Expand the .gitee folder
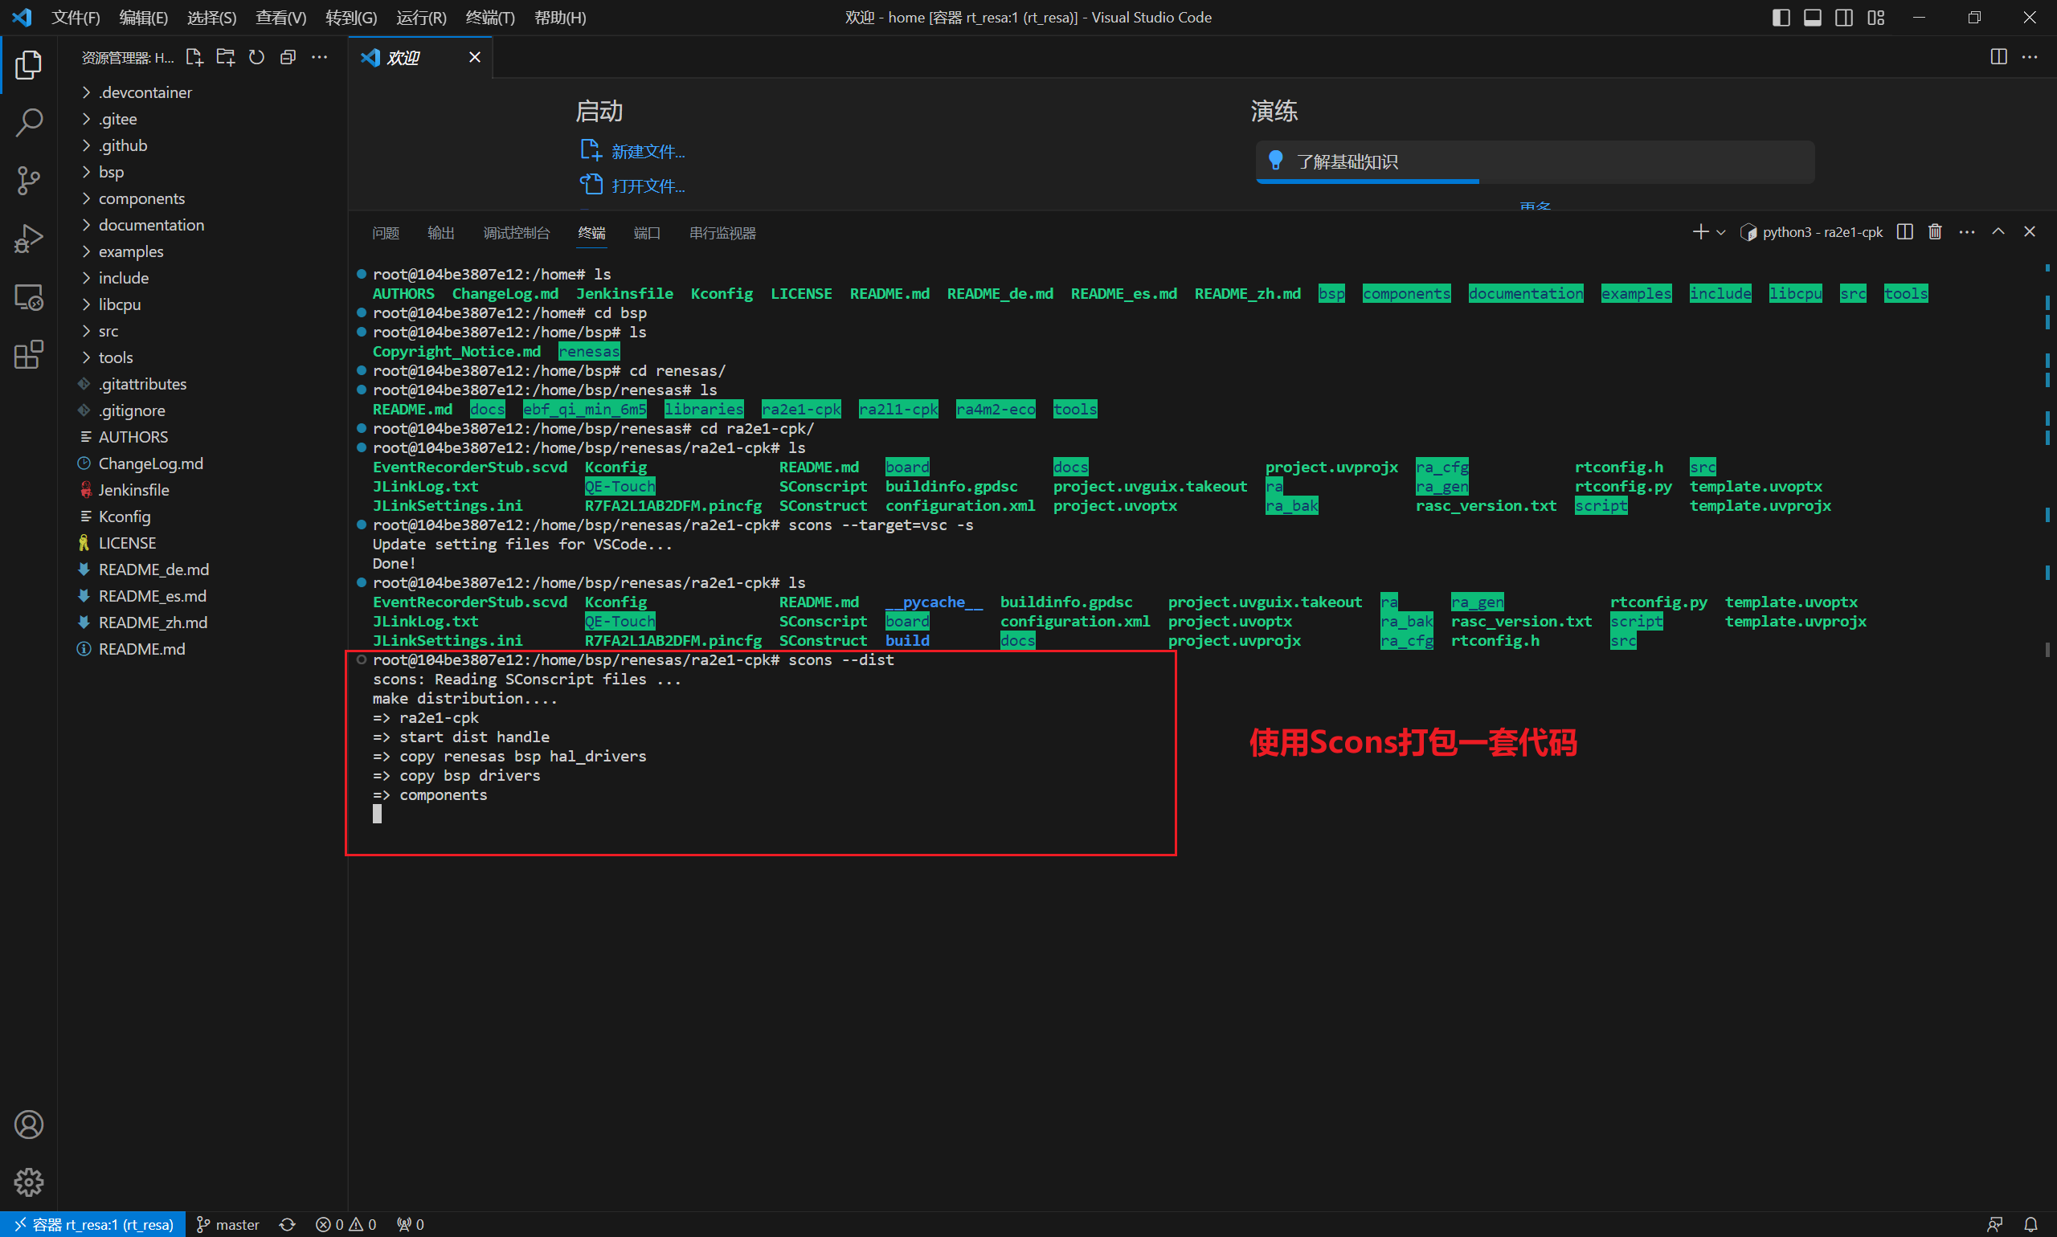Viewport: 2057px width, 1237px height. (204, 119)
